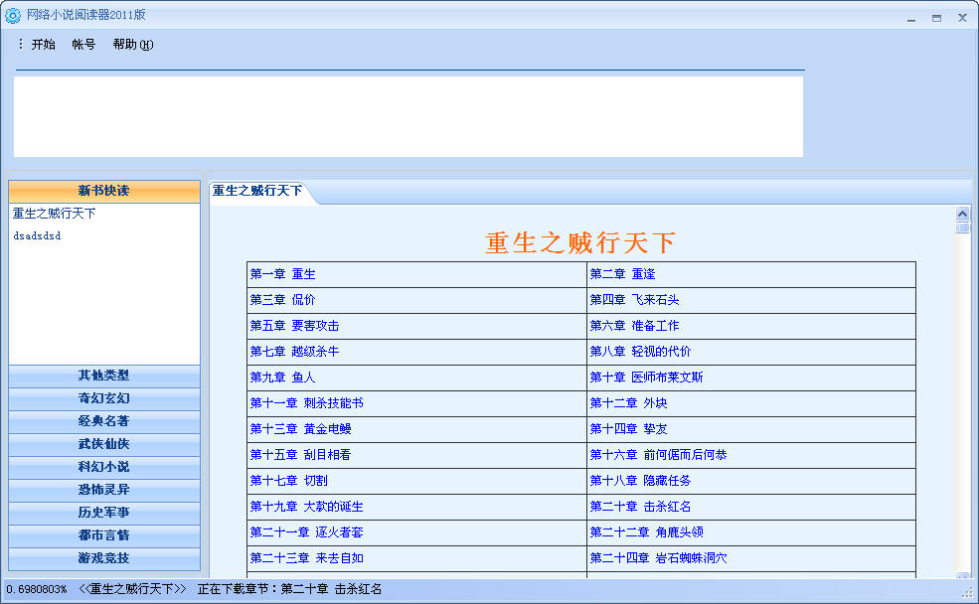The width and height of the screenshot is (979, 604).
Task: Expand the 游戏竞技 category
Action: (x=104, y=558)
